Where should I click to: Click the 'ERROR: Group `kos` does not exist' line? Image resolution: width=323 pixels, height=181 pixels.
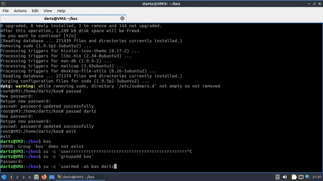[42, 146]
